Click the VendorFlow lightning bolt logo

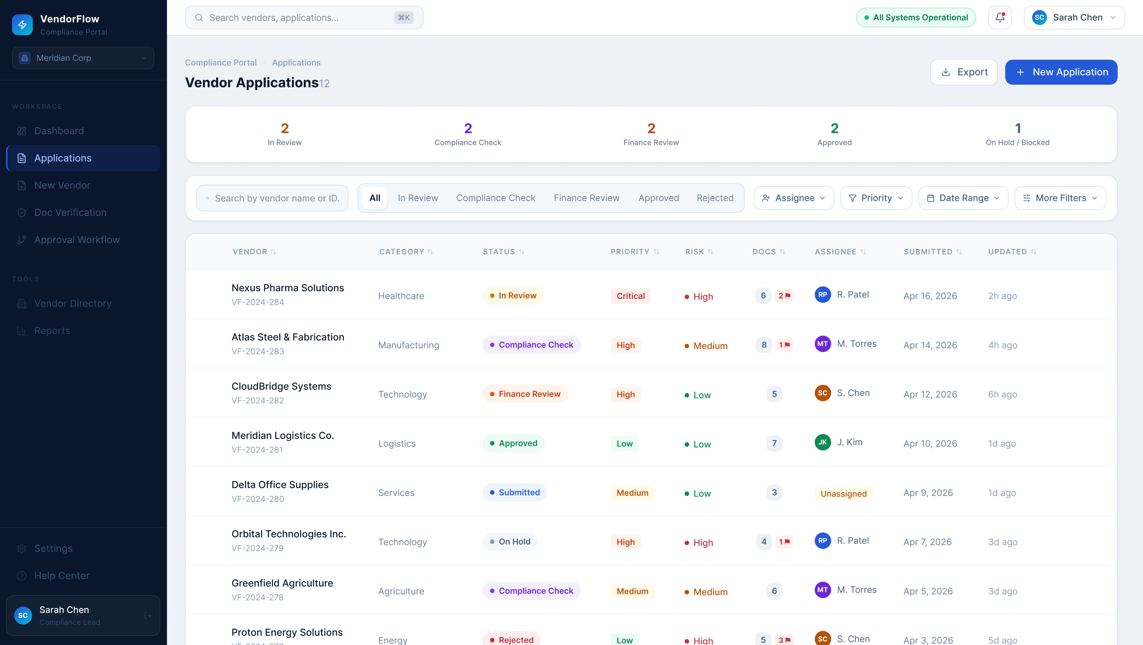22,24
